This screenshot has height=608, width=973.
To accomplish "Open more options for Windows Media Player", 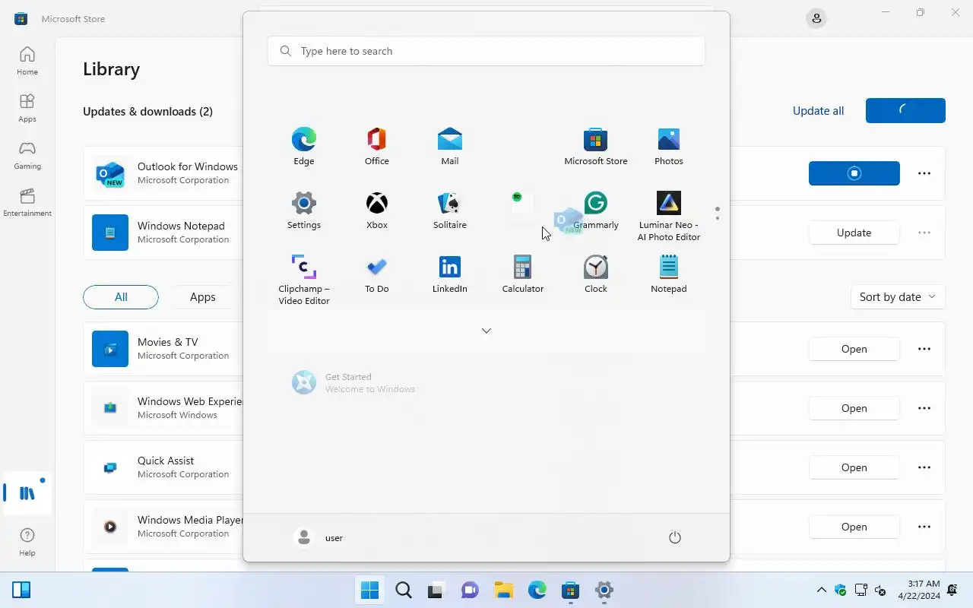I will pos(924,527).
